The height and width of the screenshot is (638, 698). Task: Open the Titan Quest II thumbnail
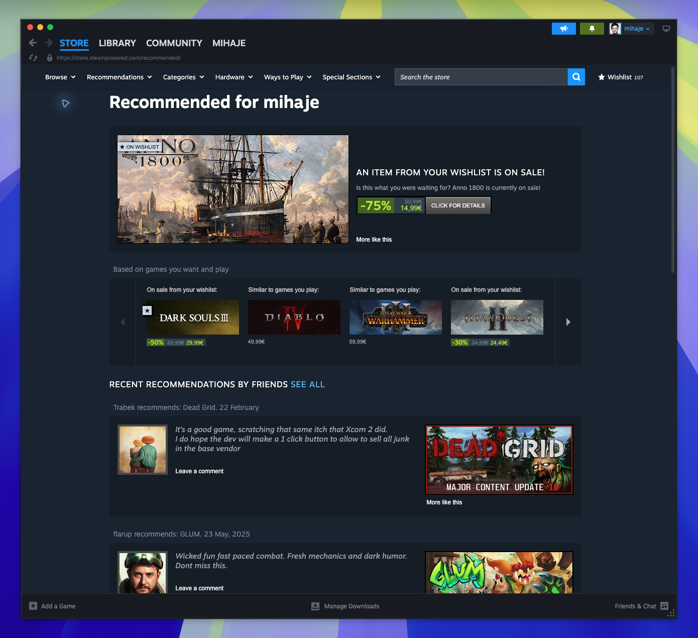point(497,317)
